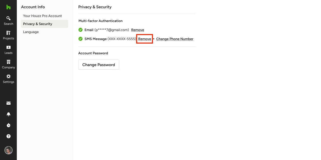Select Privacy & Security menu item
Viewport: 321px width, 160px height.
coord(45,24)
